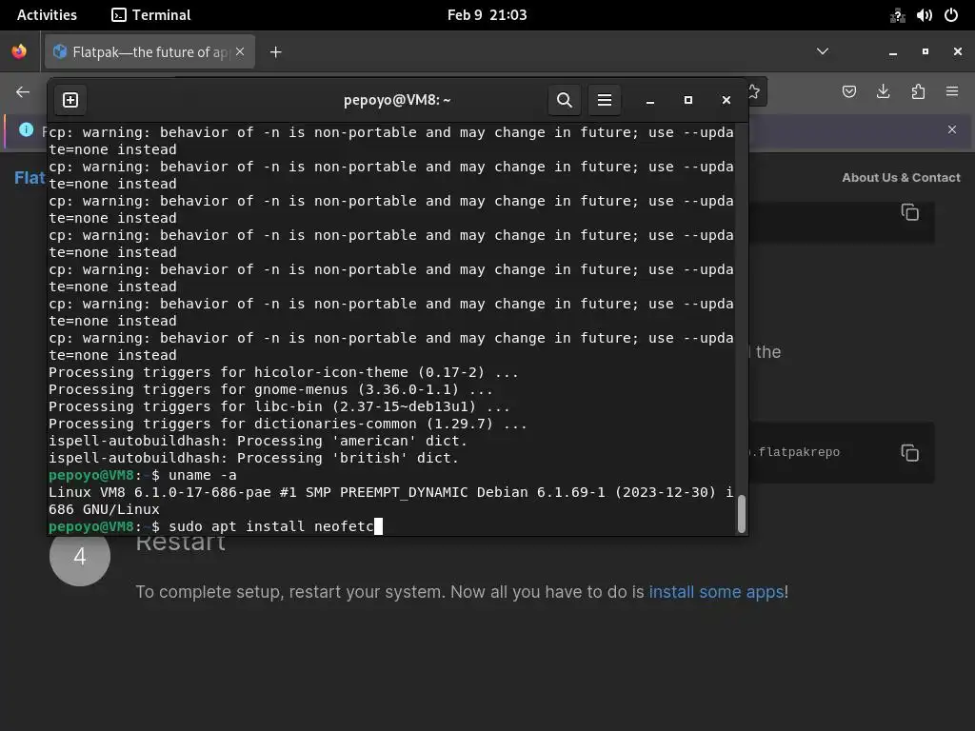Select the Flatpak browser tab
The image size is (975, 731).
tap(149, 51)
